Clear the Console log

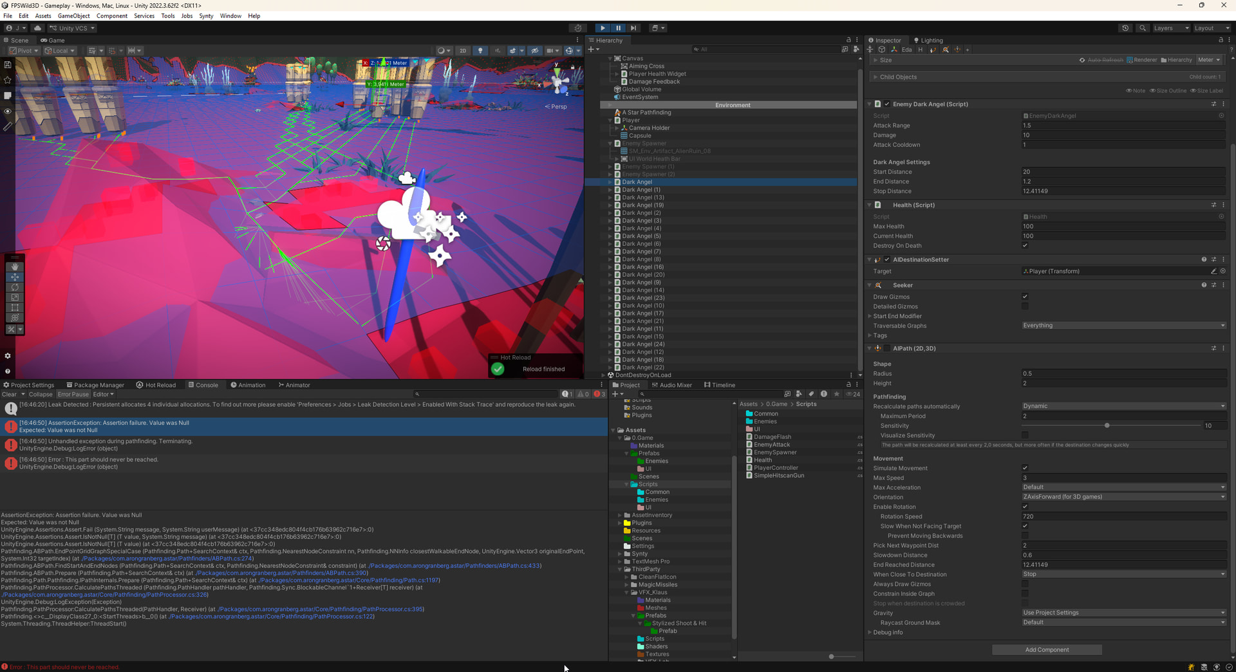click(9, 395)
